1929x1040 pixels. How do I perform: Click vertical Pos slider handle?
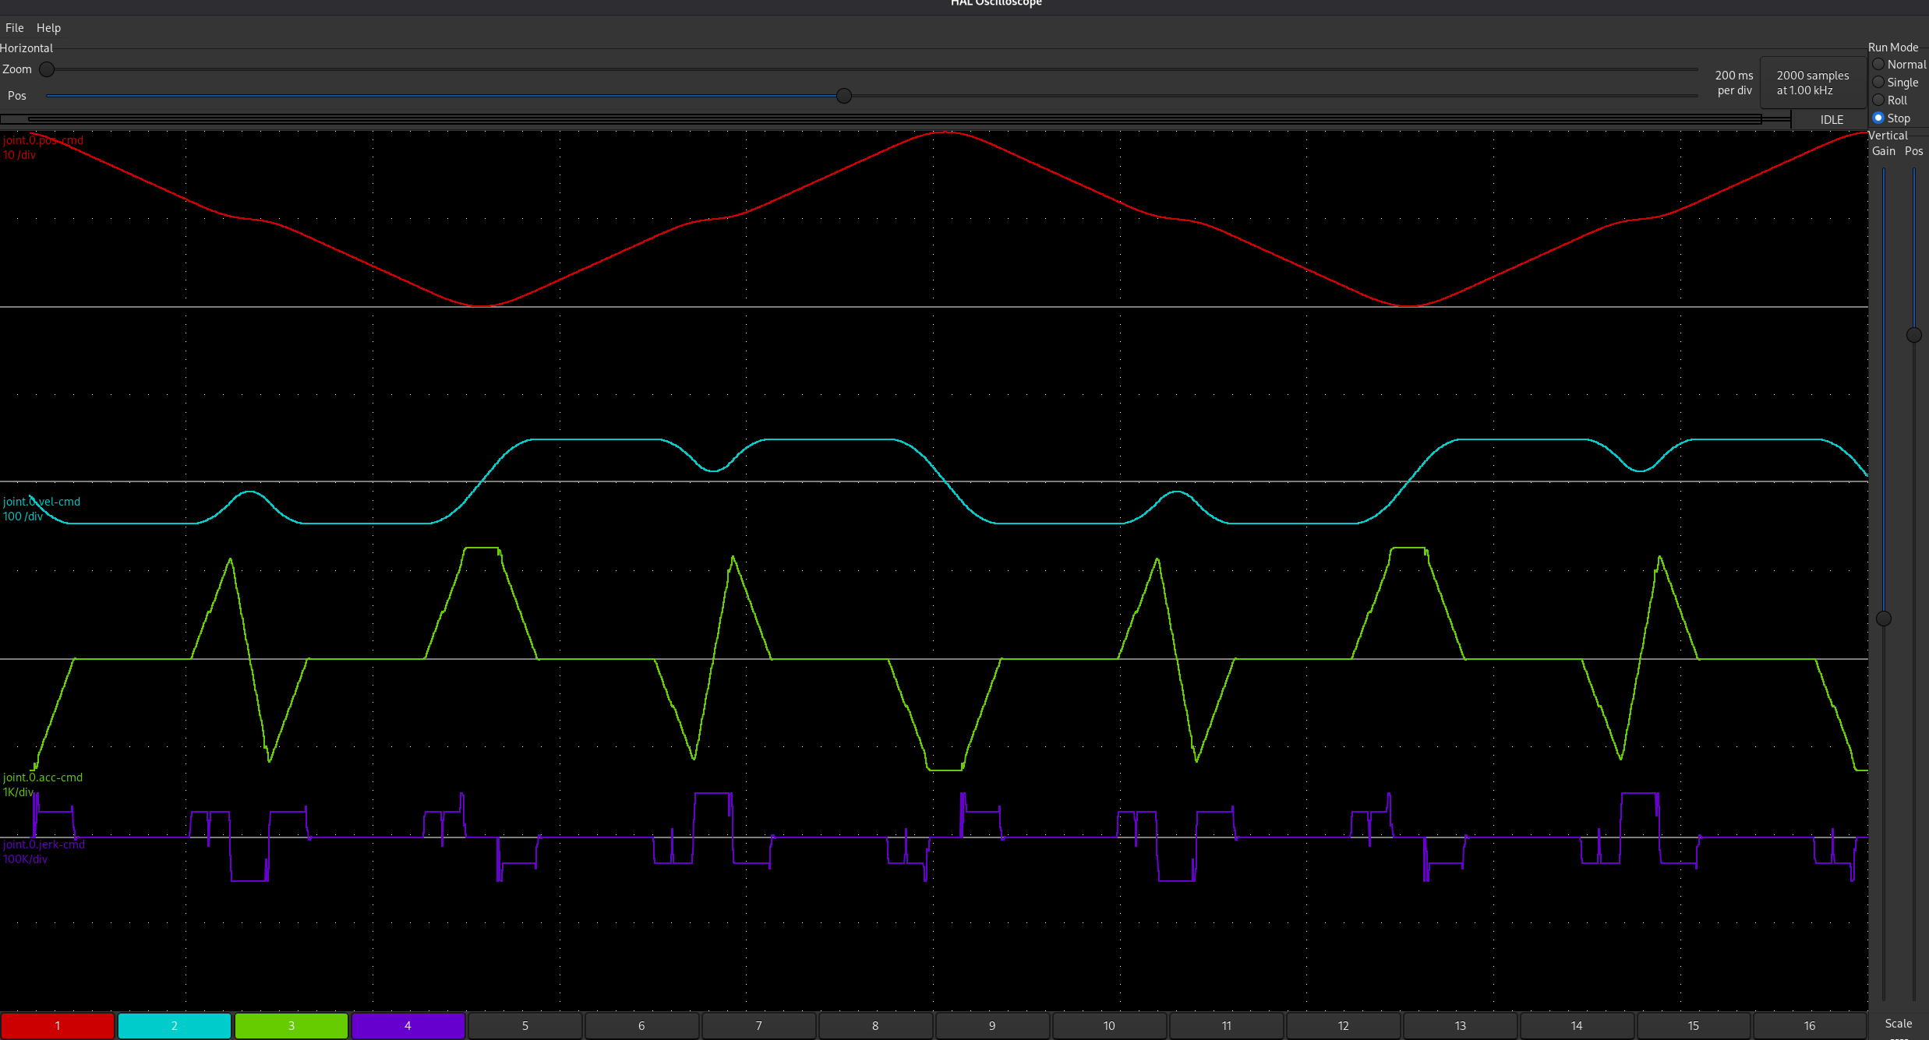[x=1913, y=335]
